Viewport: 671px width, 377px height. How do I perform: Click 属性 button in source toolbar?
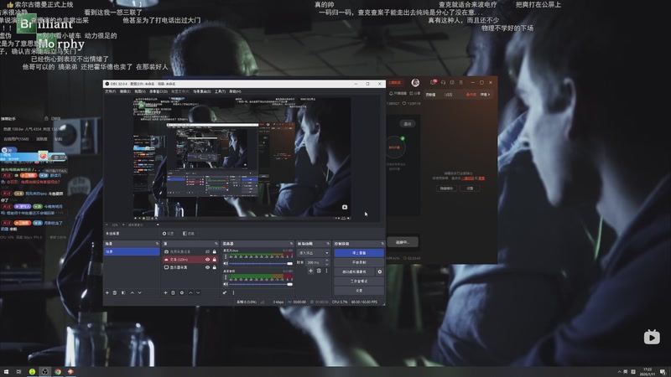pyautogui.click(x=169, y=234)
